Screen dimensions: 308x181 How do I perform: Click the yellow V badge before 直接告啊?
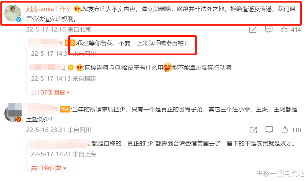tap(71, 68)
